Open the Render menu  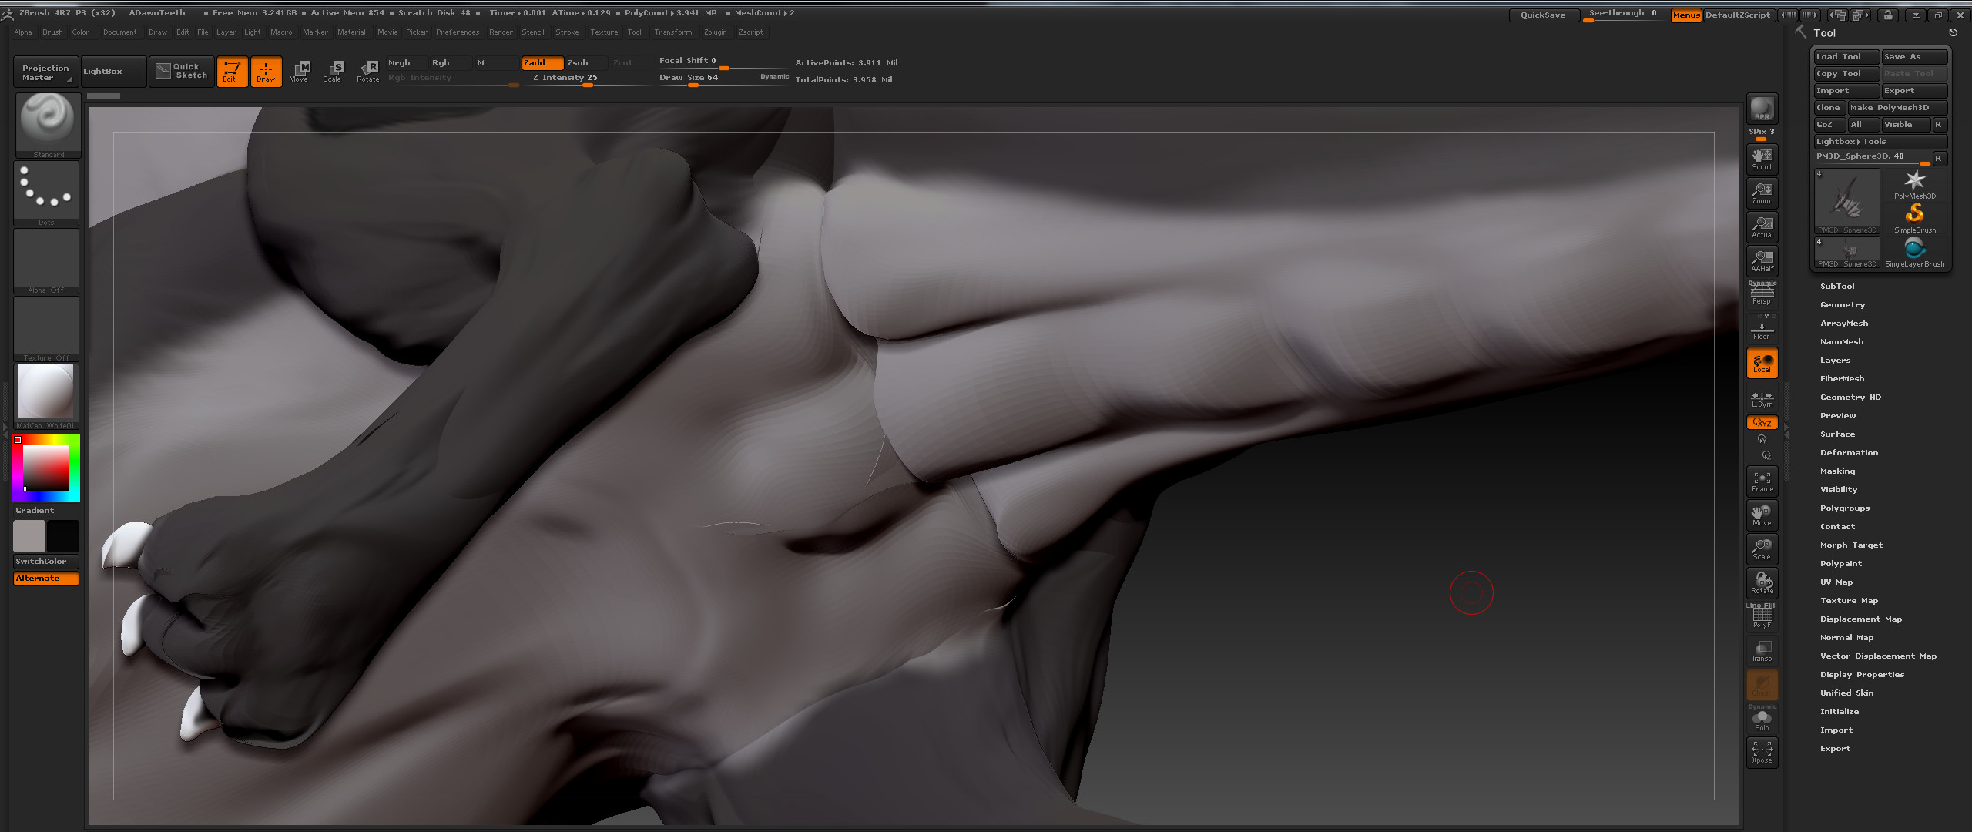501,32
